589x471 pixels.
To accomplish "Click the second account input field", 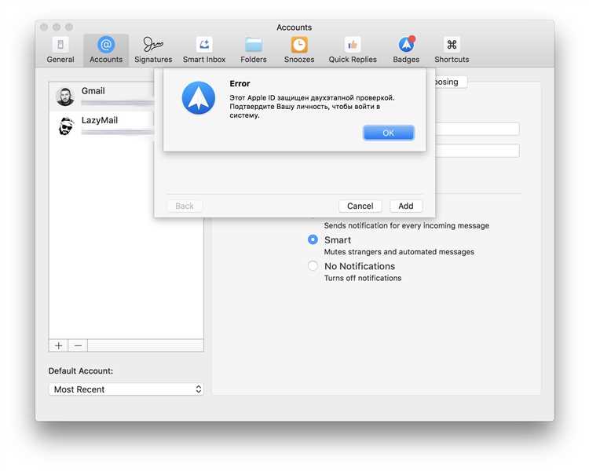I will click(477, 151).
